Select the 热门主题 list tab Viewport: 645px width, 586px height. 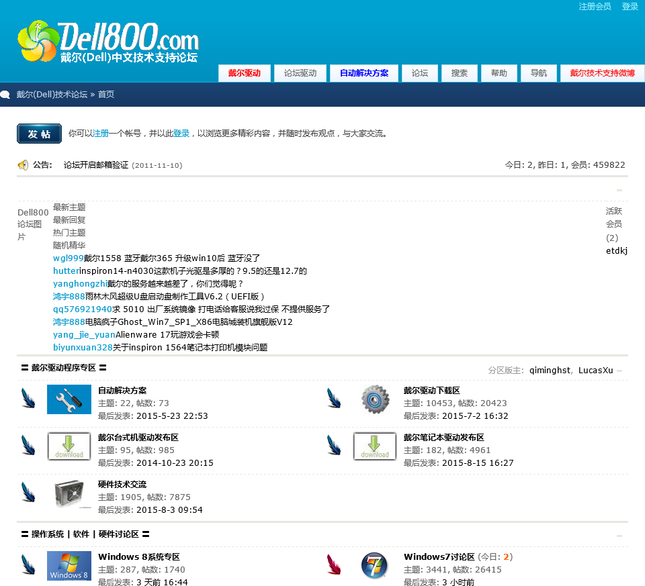click(x=69, y=233)
